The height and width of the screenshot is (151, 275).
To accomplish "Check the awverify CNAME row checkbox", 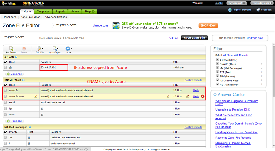I will click(x=5, y=90).
